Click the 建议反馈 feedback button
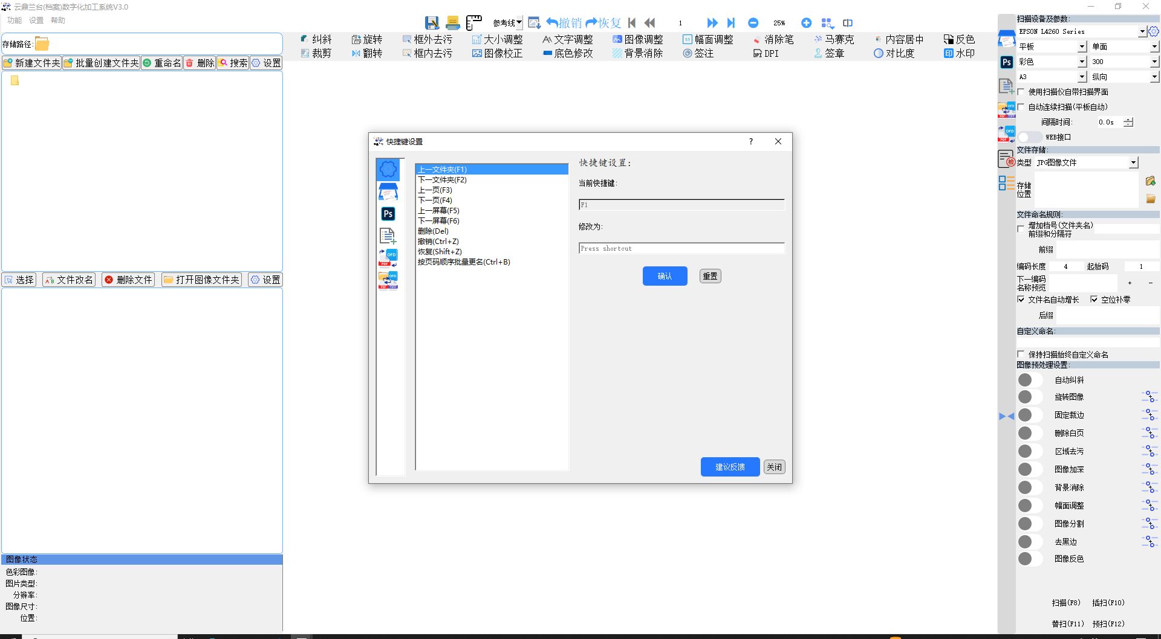 [730, 467]
